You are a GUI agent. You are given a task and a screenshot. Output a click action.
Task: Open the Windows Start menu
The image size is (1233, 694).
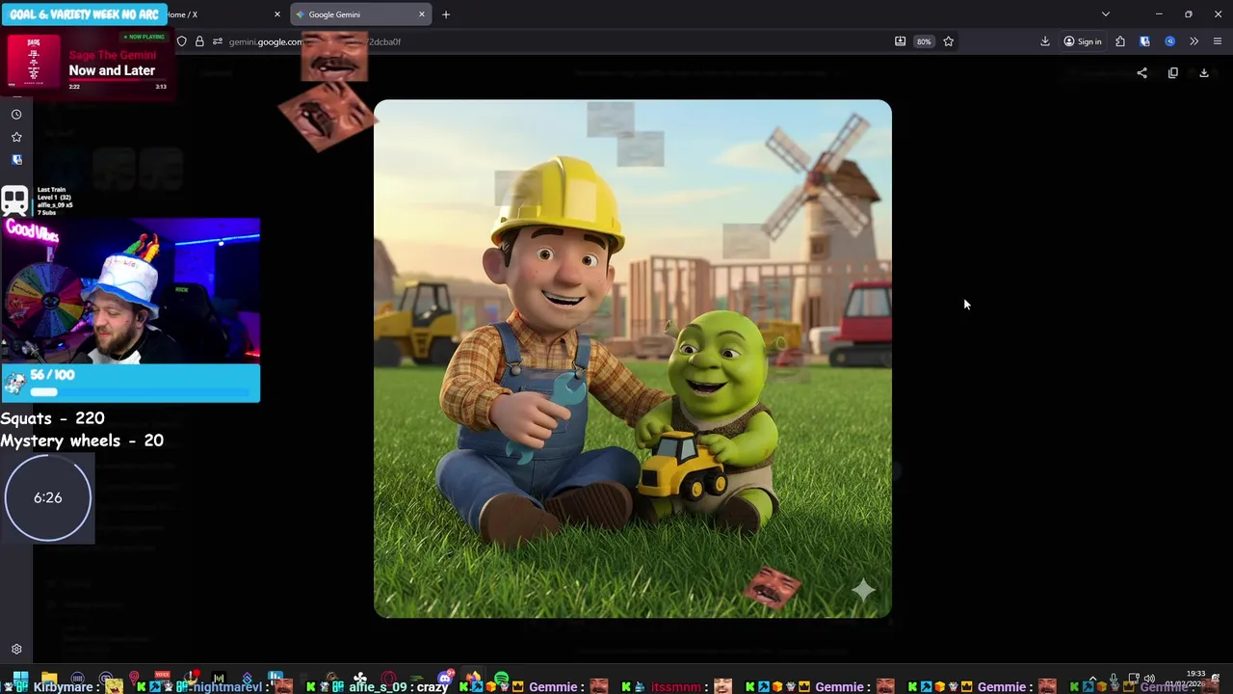[20, 678]
